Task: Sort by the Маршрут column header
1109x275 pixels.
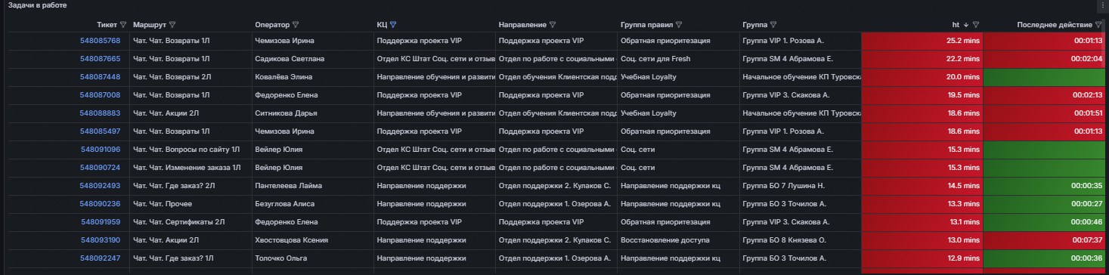Action: click(150, 25)
